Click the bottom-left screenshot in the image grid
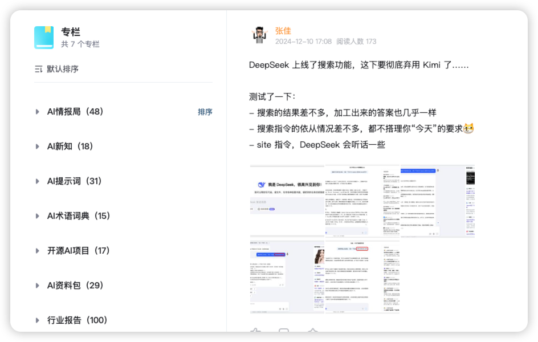538x342 pixels. pyautogui.click(x=286, y=278)
